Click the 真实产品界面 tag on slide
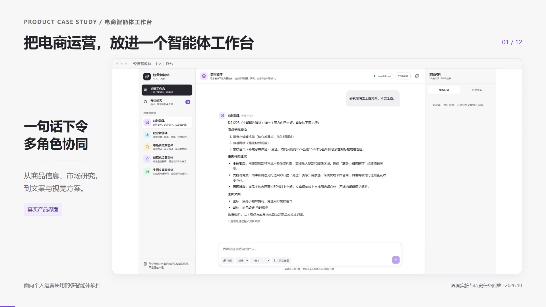The width and height of the screenshot is (546, 307). [x=43, y=209]
